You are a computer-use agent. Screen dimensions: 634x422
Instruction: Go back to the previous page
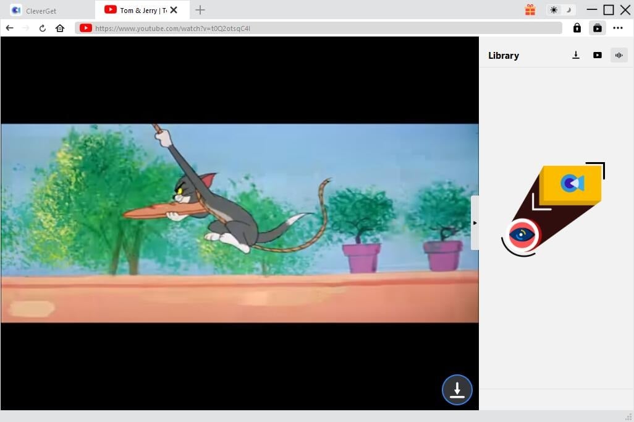point(9,28)
